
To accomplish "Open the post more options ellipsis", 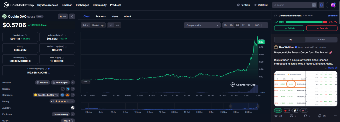I will click(x=336, y=116).
